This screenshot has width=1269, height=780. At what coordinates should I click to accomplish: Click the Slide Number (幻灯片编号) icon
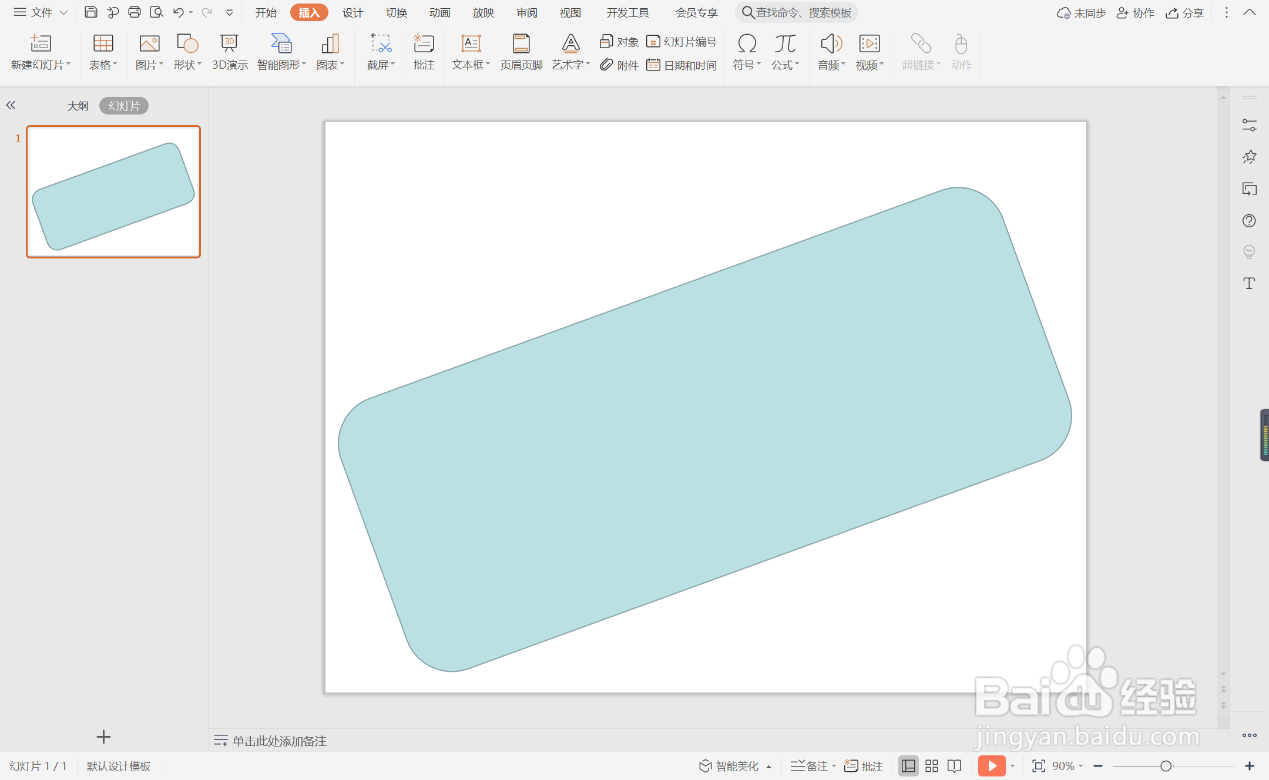653,42
